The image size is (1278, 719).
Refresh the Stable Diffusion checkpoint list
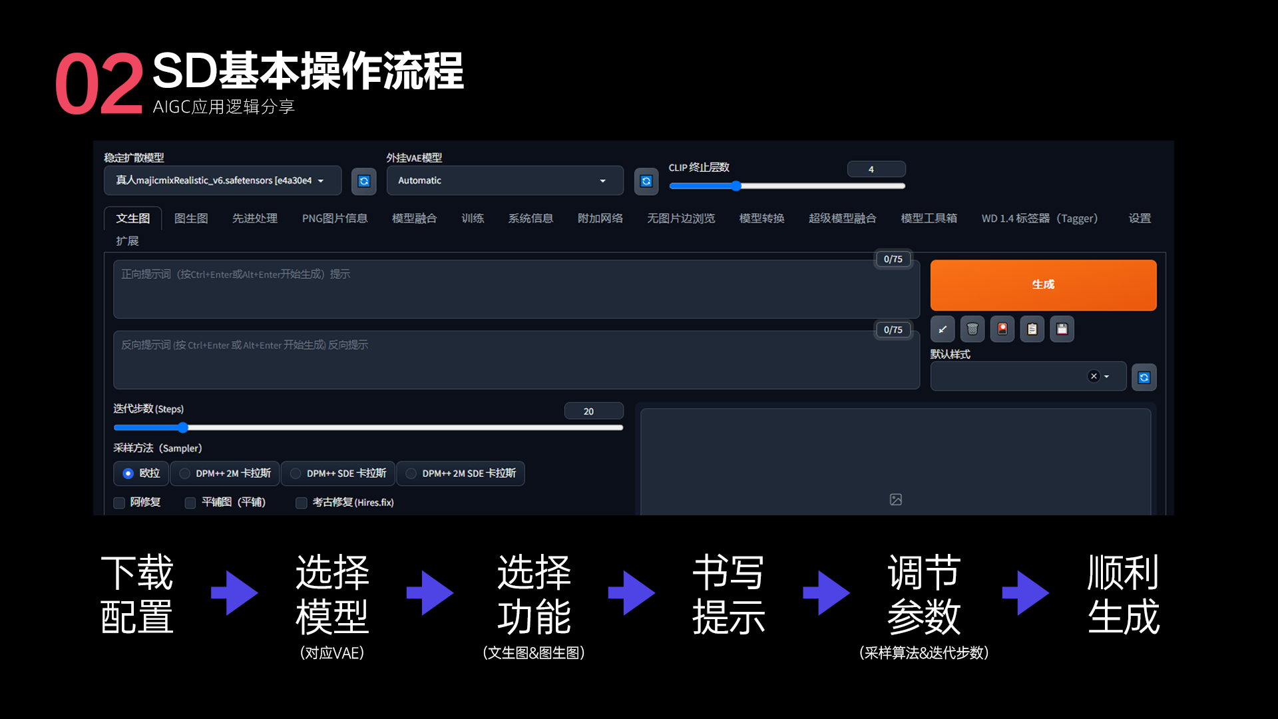[364, 181]
